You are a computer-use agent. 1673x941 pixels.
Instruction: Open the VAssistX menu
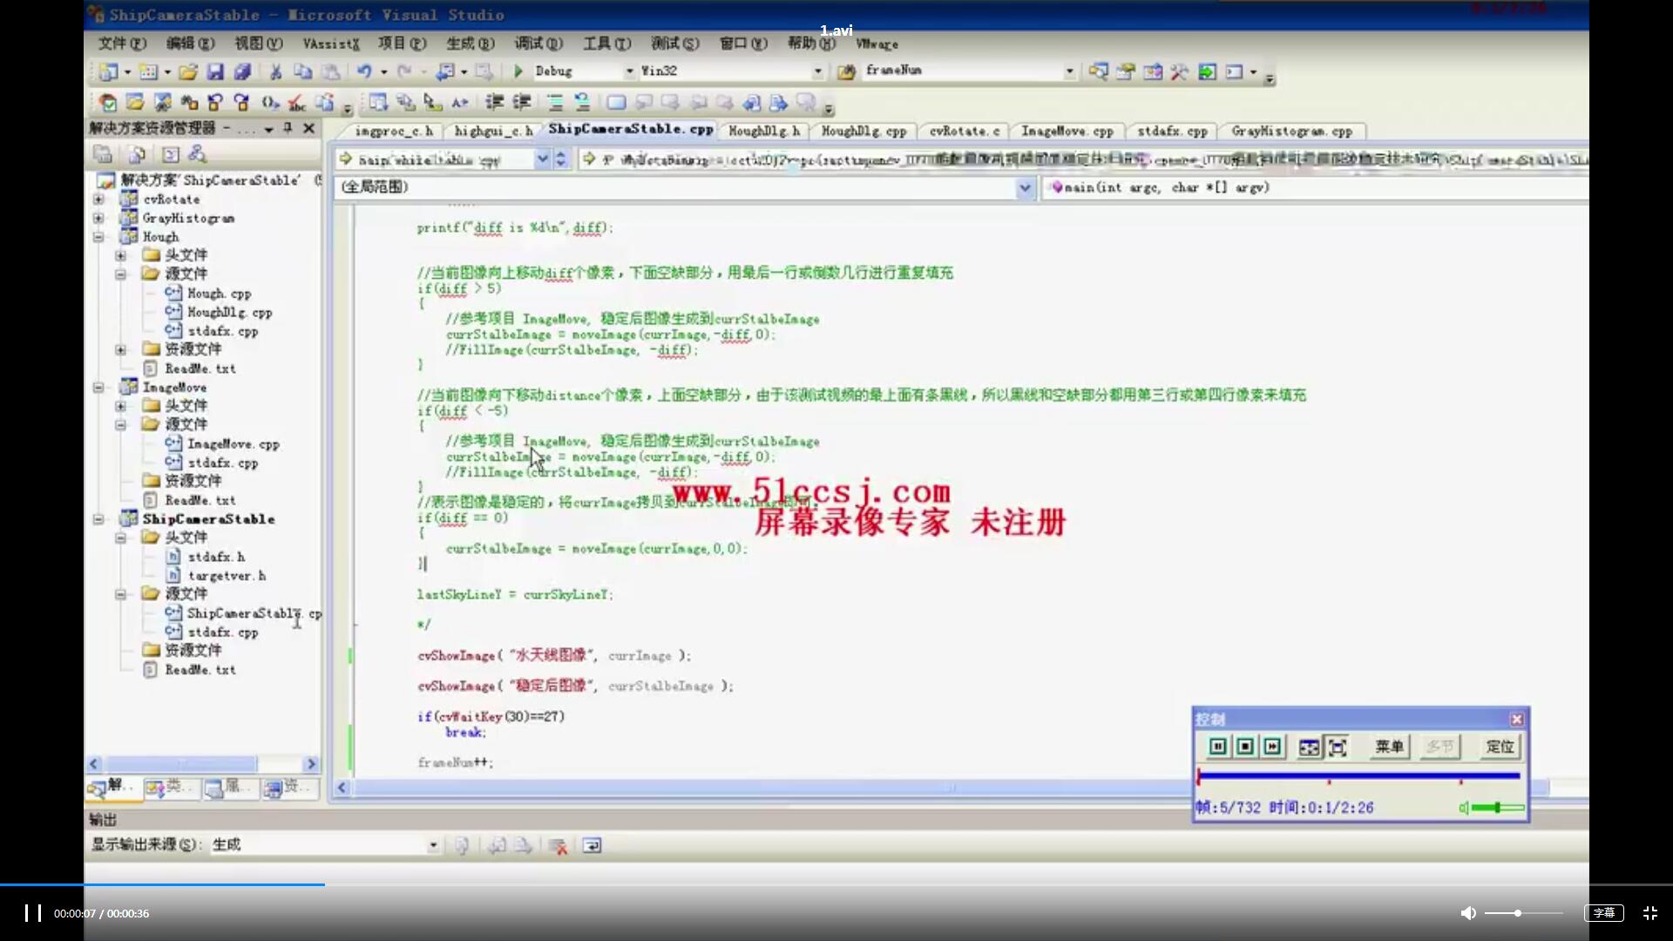(331, 44)
